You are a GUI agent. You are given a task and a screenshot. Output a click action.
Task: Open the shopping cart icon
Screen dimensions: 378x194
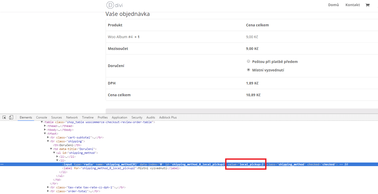click(x=367, y=5)
